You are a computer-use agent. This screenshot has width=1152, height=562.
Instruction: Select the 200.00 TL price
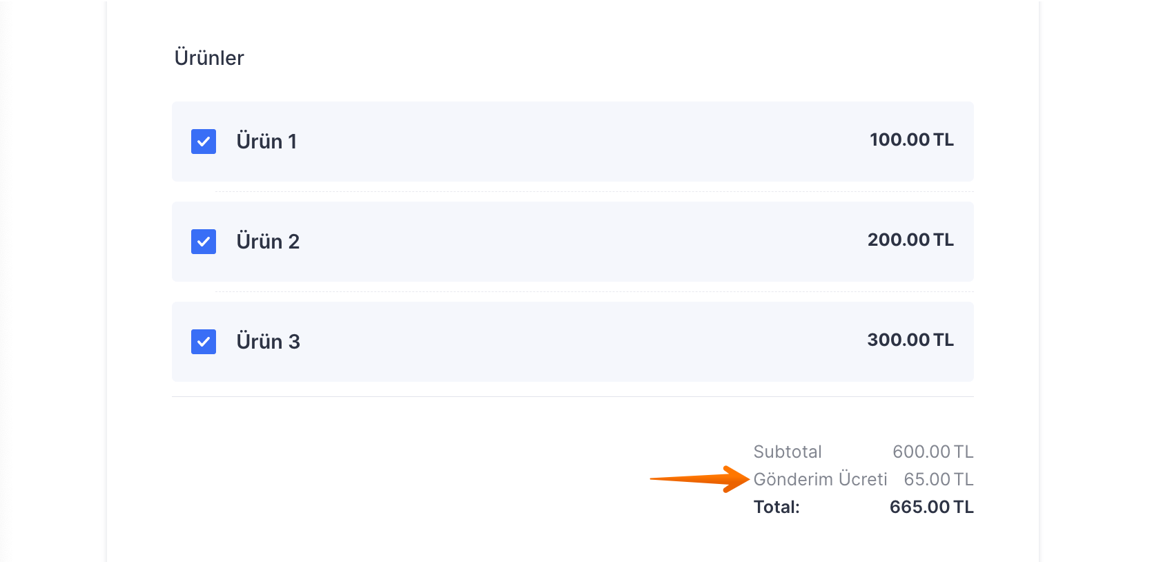tap(910, 240)
